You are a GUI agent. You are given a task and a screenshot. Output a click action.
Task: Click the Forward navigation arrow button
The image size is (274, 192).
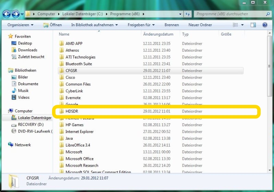[15, 14]
